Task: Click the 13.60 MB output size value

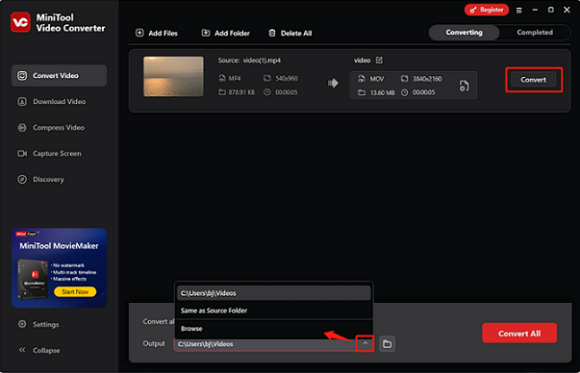Action: [x=383, y=93]
